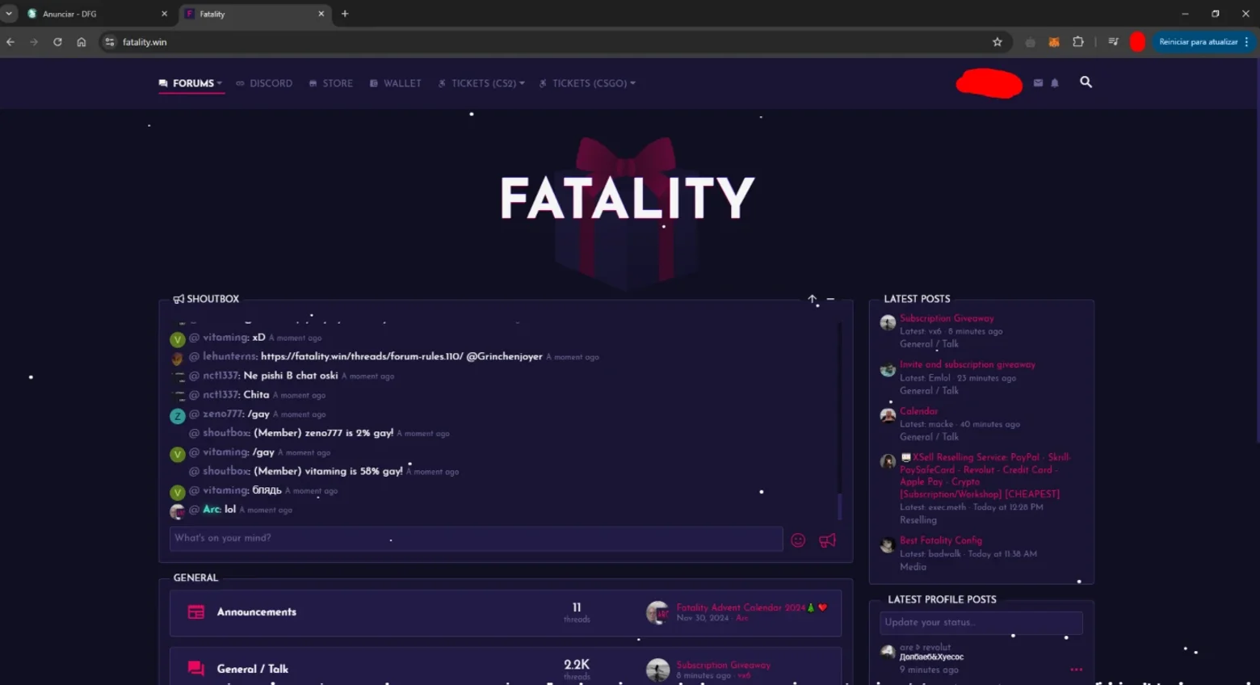Open a new browser tab

click(x=345, y=14)
